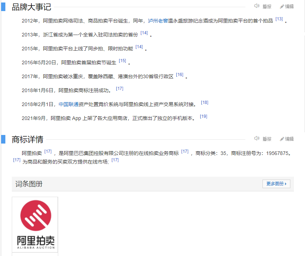
Task: Open citation [17] after 提供在线市场
Action: (x=115, y=160)
